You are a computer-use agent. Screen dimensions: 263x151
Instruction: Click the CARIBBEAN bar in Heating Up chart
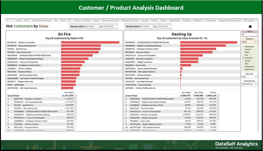click(x=198, y=49)
